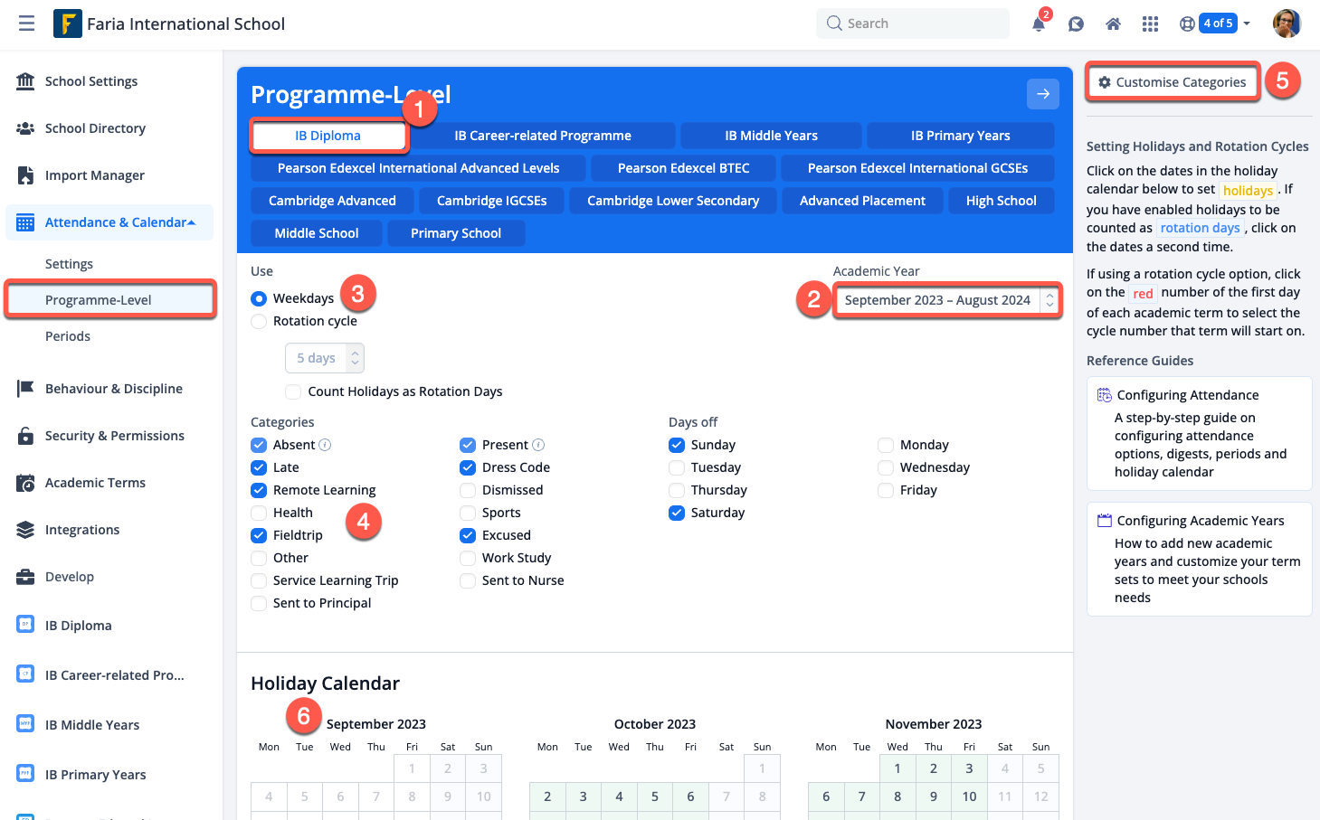The height and width of the screenshot is (820, 1320).
Task: Switch to the Advanced Placement tab
Action: [862, 201]
